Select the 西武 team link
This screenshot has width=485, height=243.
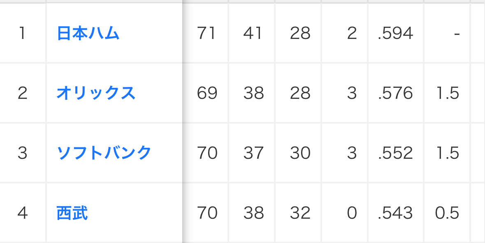72,213
